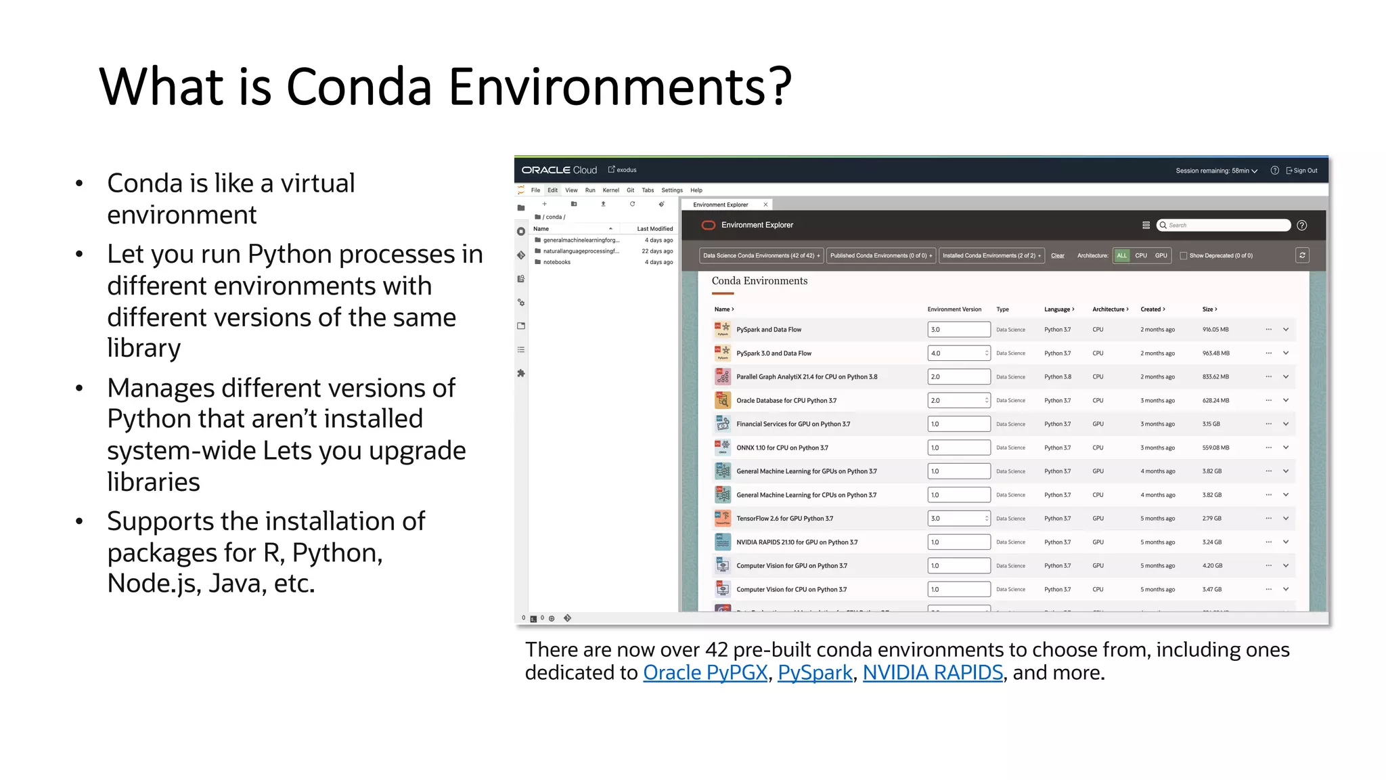Follow the NVIDIA RAPIDS hyperlink
The width and height of the screenshot is (1386, 780).
(932, 672)
